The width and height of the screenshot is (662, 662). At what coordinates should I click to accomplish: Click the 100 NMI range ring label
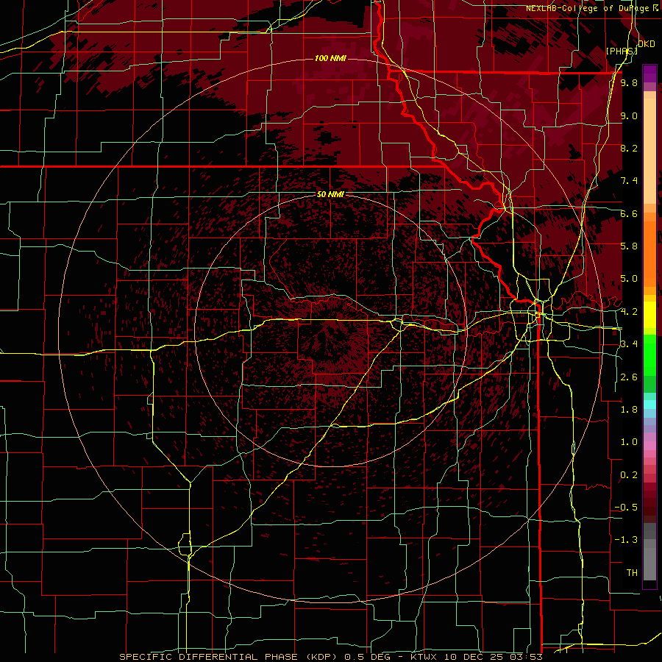pyautogui.click(x=330, y=58)
